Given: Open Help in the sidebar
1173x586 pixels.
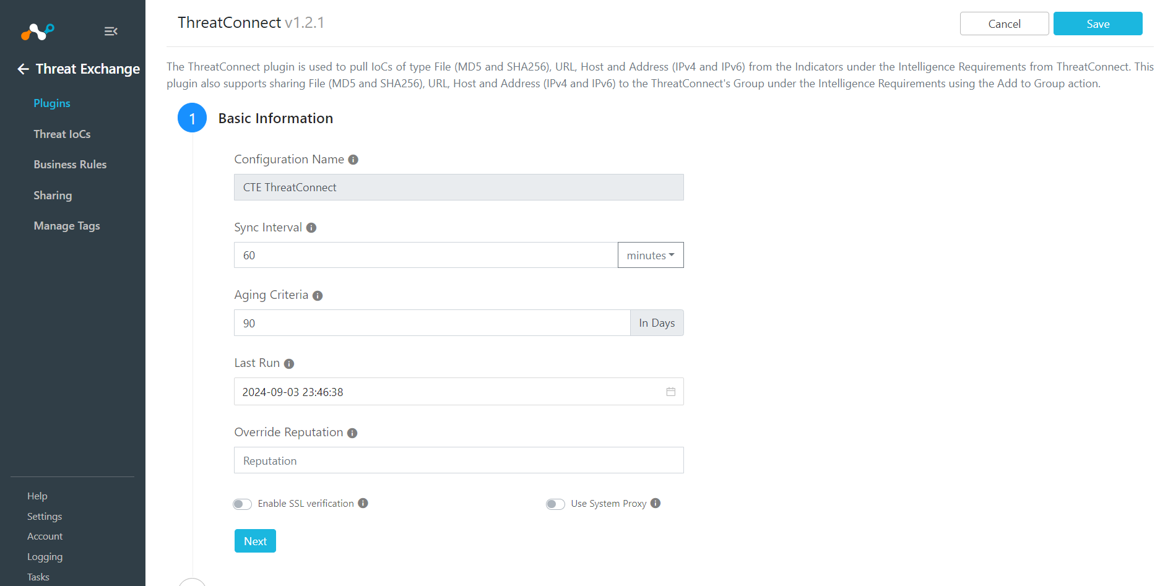Looking at the screenshot, I should [37, 496].
